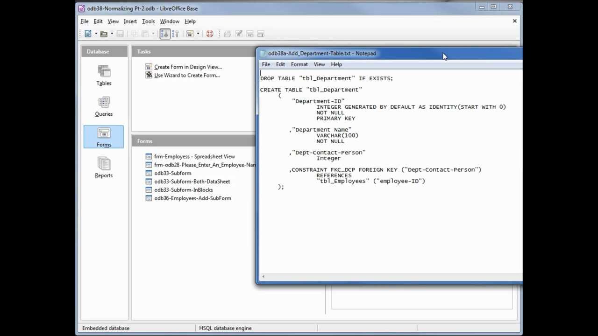
Task: Close the document with the menu-bar X
Action: [x=515, y=21]
